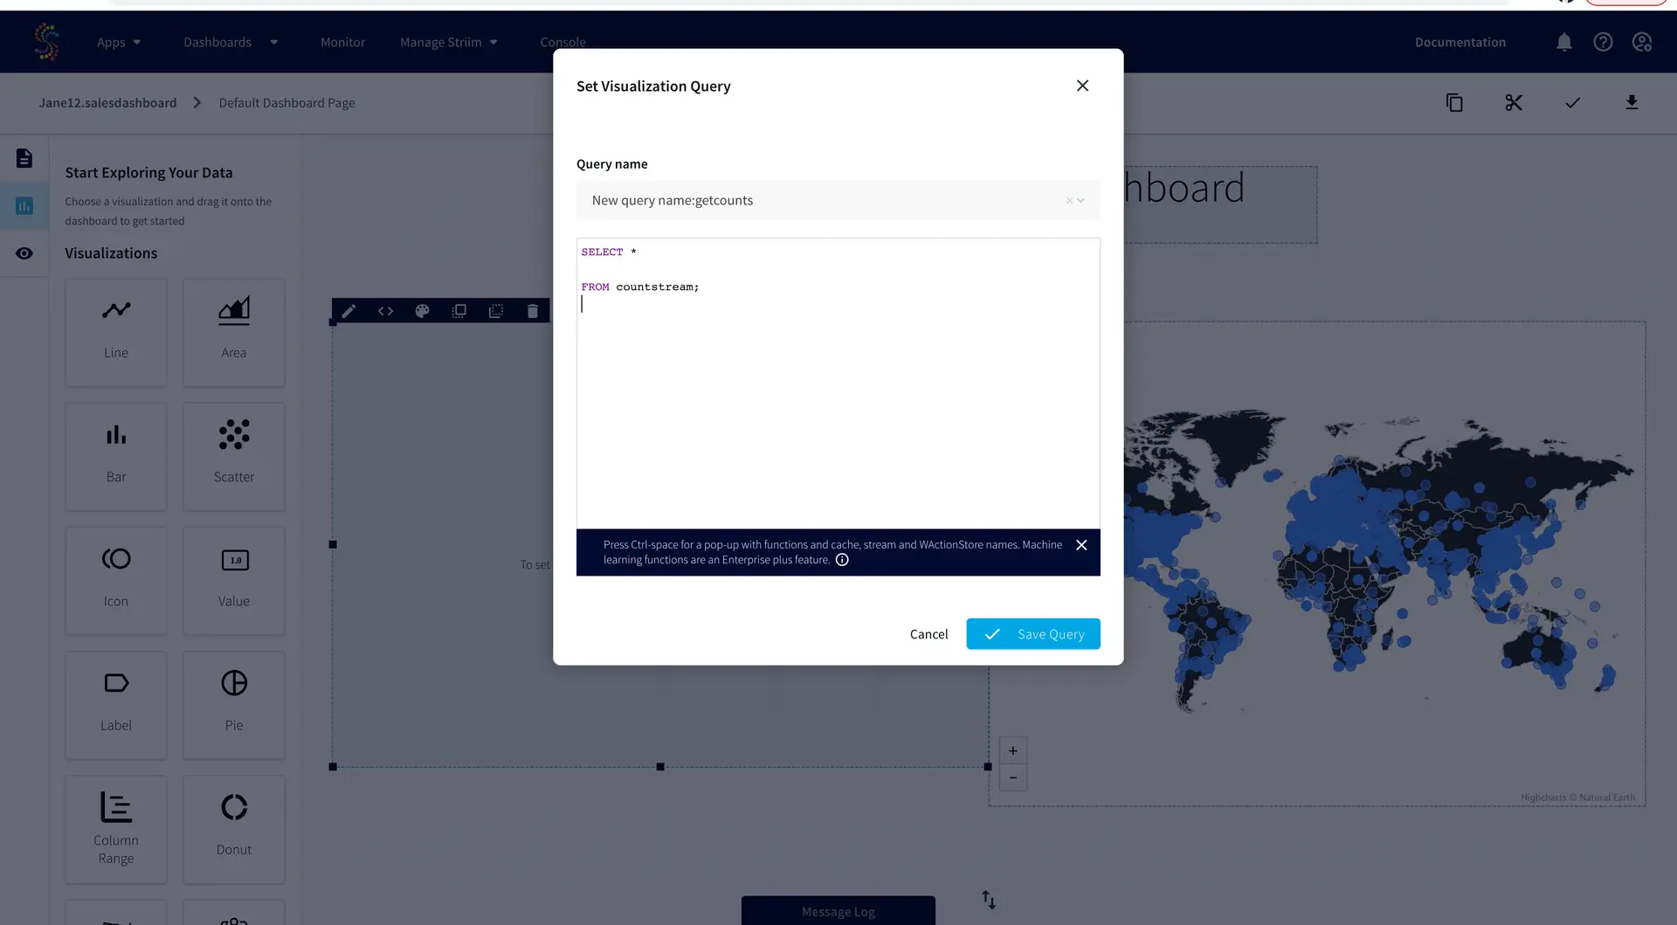Open the help question mark icon
This screenshot has height=925, width=1677.
(x=1603, y=42)
